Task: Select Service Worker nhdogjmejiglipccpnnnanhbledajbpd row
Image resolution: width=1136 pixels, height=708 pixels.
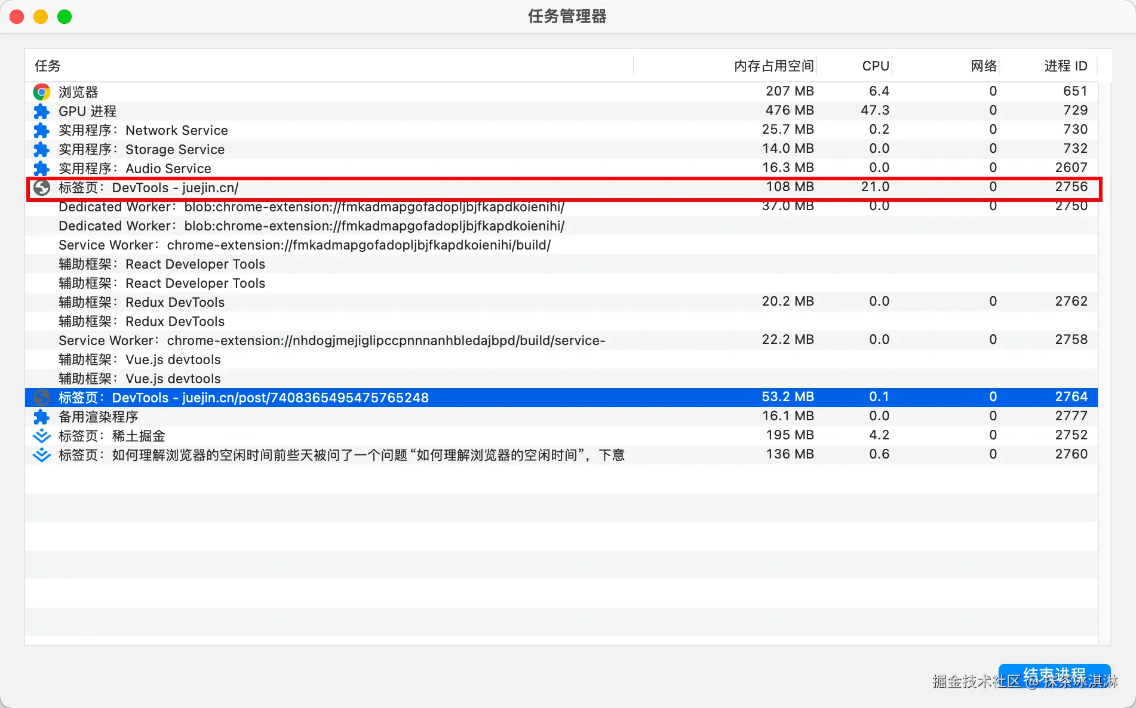Action: tap(561, 340)
